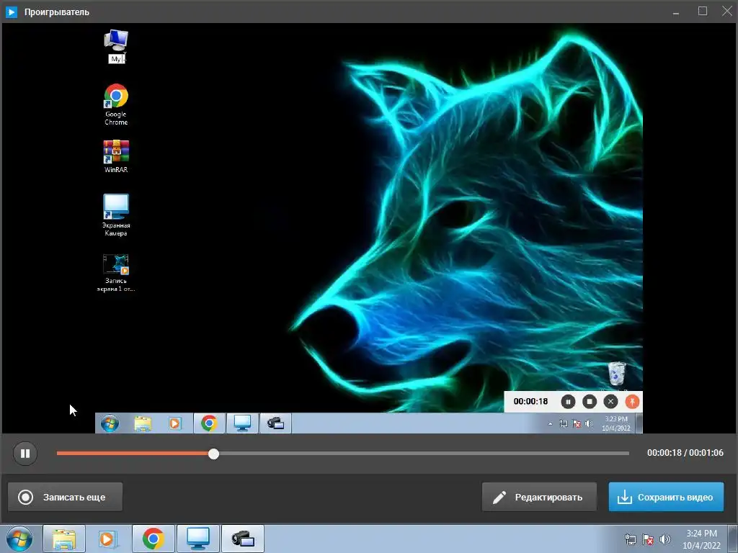Open Google Chrome from bottom taskbar
Viewport: 738px width, 553px height.
pos(153,539)
